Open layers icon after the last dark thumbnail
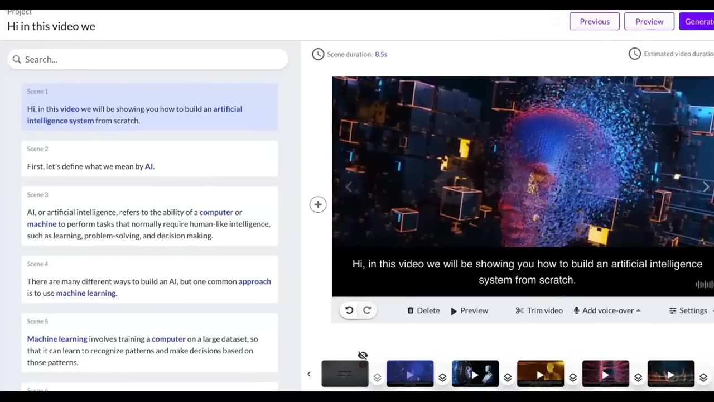Image resolution: width=714 pixels, height=402 pixels. 703,377
